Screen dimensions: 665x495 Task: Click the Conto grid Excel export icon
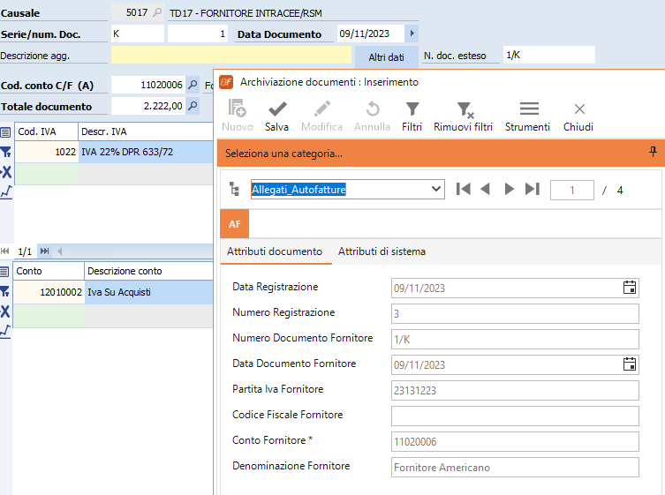[4, 311]
